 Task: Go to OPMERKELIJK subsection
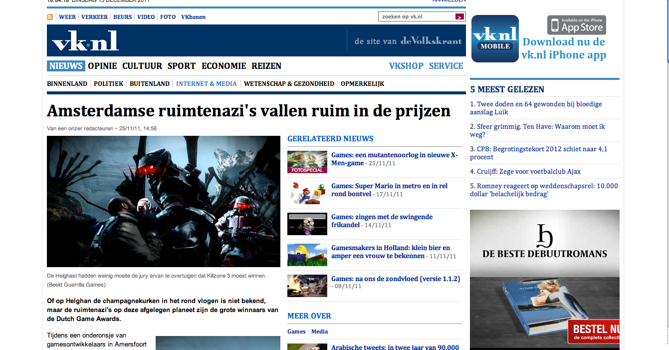(362, 84)
